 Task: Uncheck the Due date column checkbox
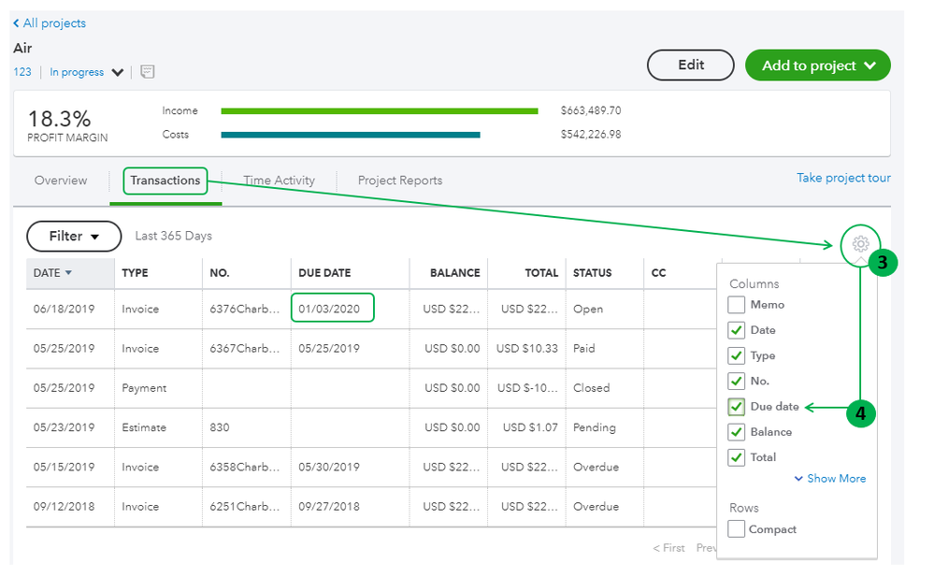click(737, 407)
